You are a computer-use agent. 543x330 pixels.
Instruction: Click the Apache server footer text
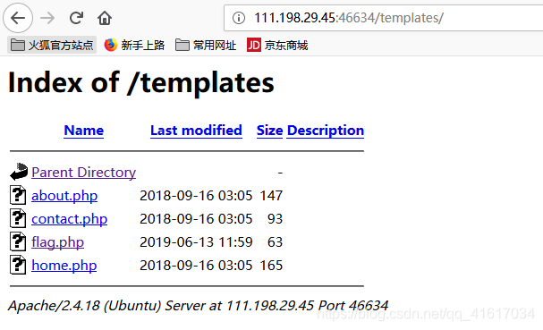point(198,306)
